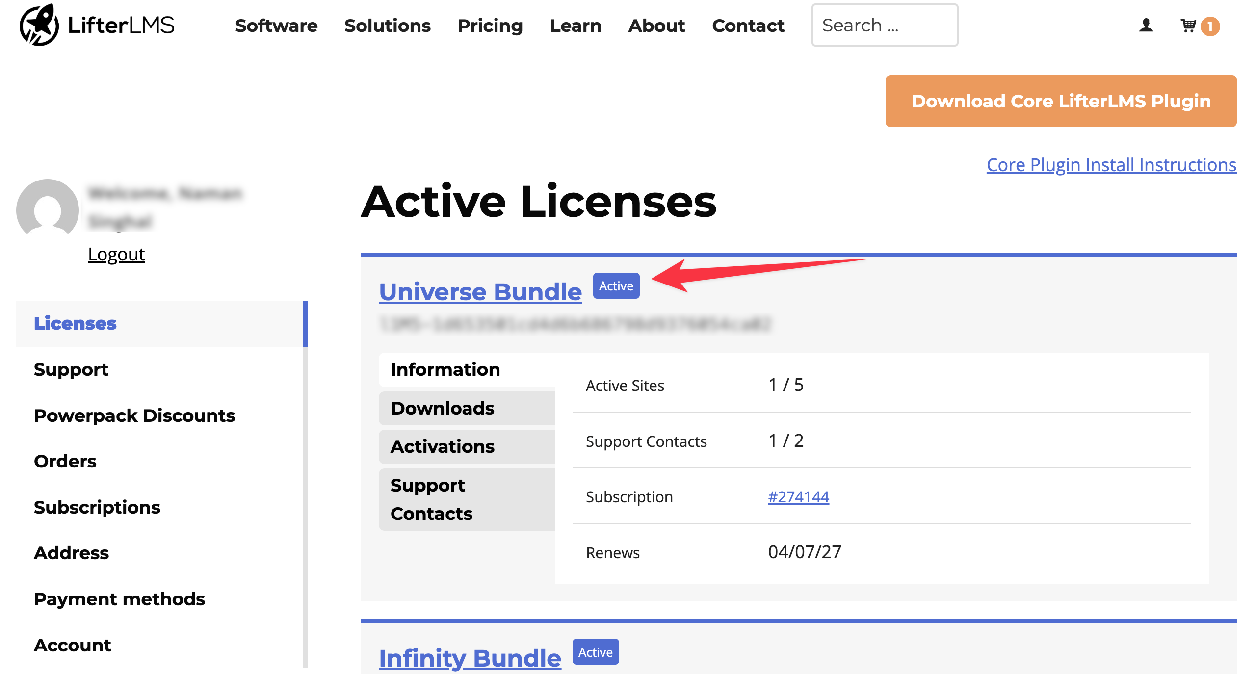1256x674 pixels.
Task: Click the Subscription row label
Action: click(x=629, y=497)
